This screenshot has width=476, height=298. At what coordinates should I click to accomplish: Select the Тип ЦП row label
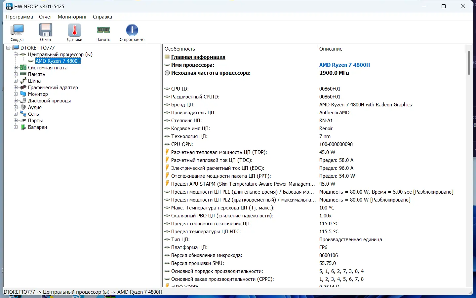(x=180, y=240)
